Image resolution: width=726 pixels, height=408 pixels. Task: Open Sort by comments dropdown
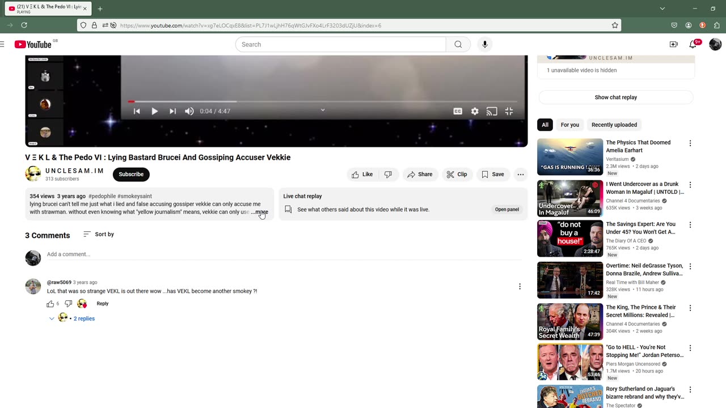[98, 234]
